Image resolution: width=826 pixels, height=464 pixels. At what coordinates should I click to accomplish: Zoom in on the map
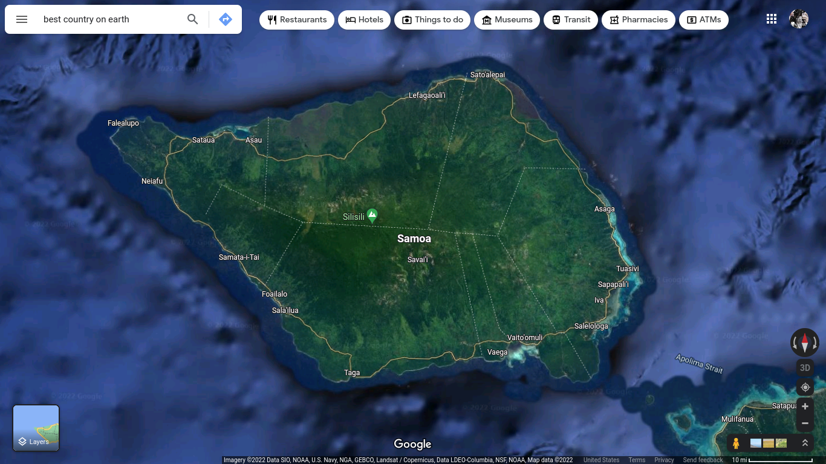point(805,407)
